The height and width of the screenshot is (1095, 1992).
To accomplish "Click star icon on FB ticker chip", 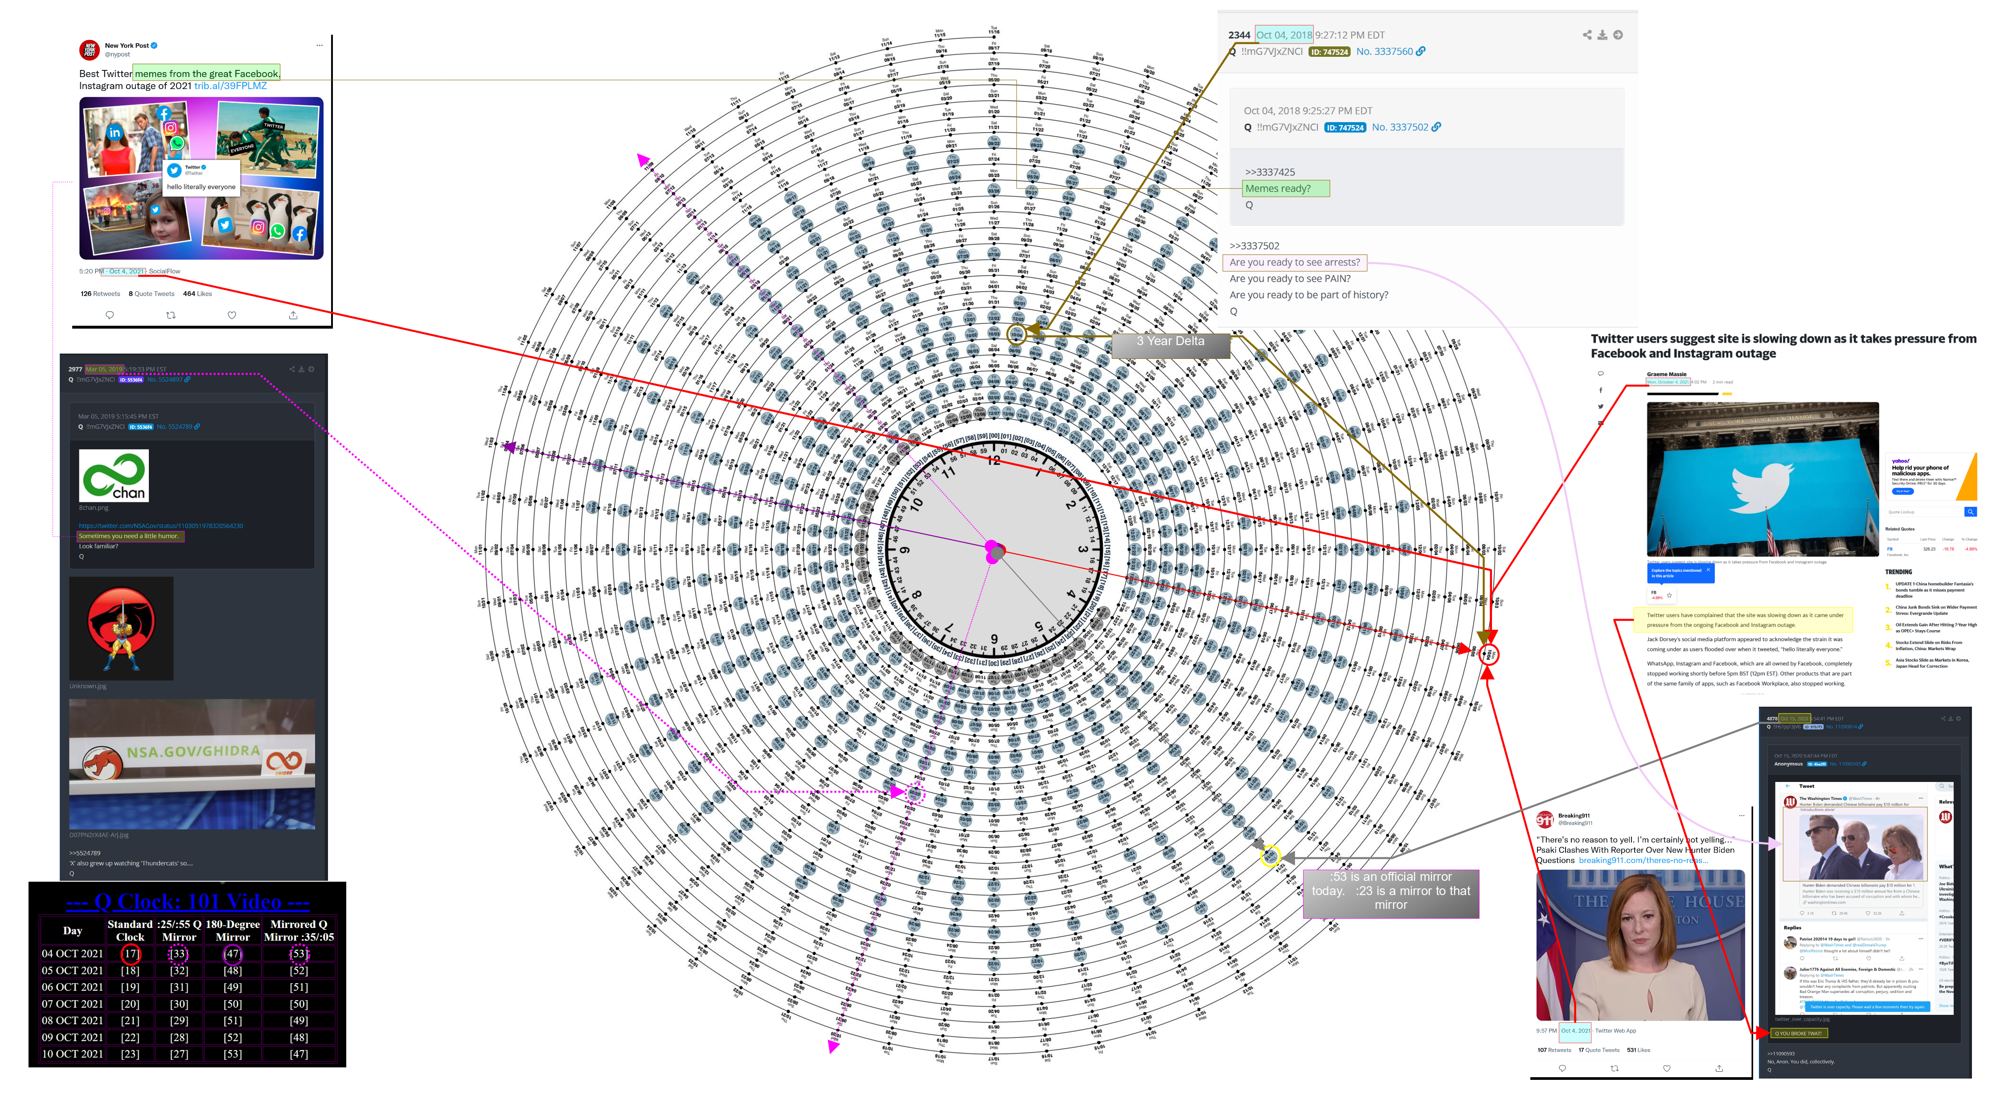I will 1669,595.
